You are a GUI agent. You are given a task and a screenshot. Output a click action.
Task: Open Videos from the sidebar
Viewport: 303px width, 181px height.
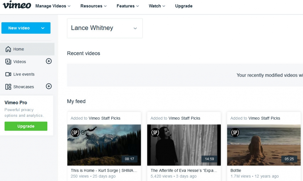(20, 62)
